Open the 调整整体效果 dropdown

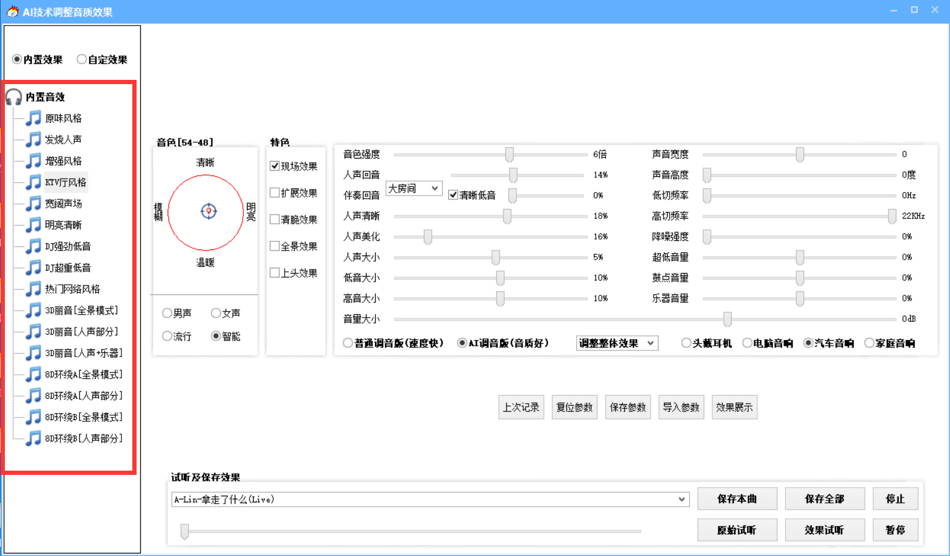(x=617, y=343)
